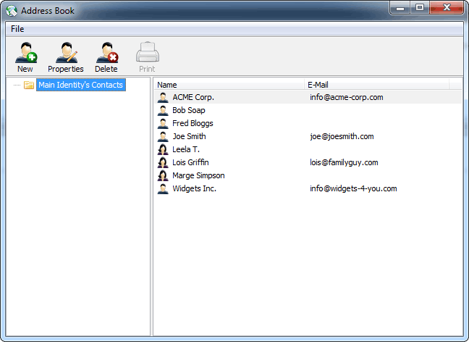Minimize the Address Book window

(x=400, y=8)
